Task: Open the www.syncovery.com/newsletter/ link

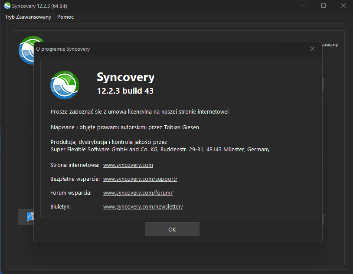Action: pyautogui.click(x=143, y=207)
